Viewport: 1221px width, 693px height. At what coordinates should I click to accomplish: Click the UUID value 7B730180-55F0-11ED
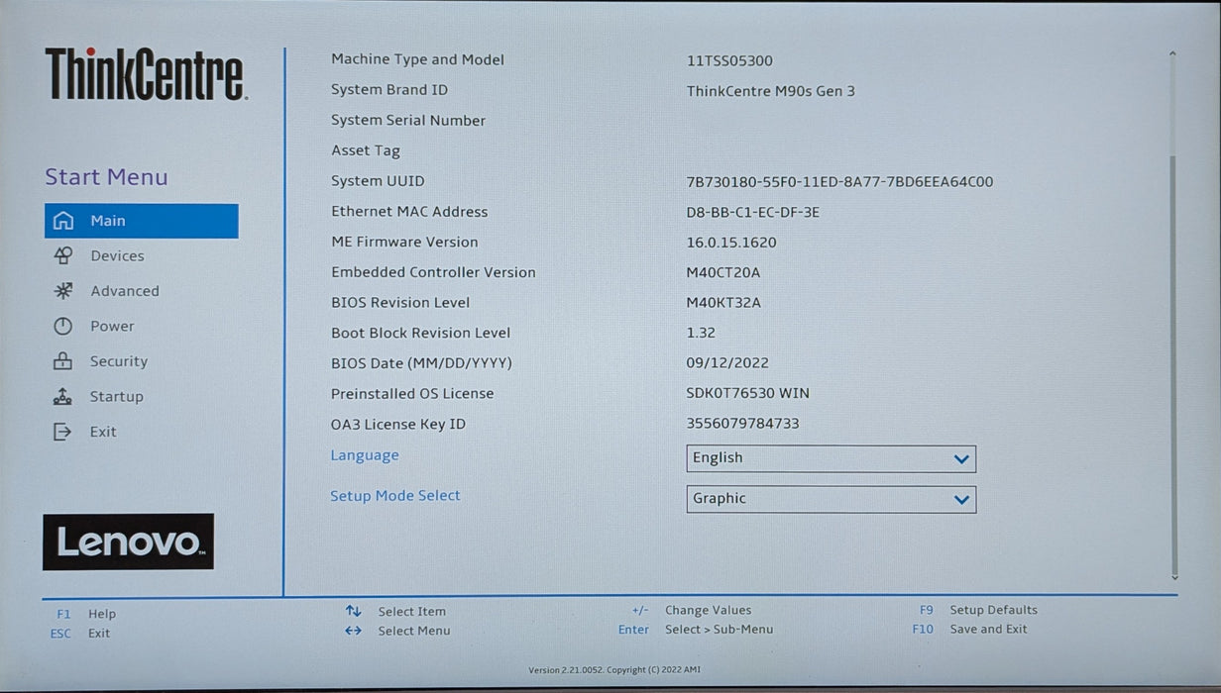tap(839, 182)
